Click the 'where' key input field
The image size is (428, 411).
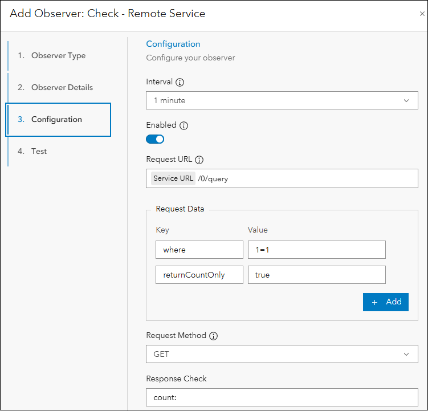[199, 250]
